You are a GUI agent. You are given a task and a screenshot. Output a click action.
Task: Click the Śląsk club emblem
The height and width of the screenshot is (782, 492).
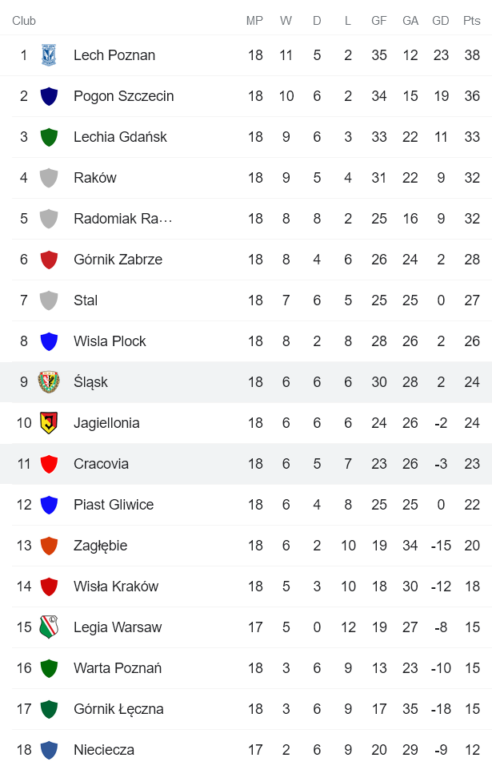click(x=48, y=382)
